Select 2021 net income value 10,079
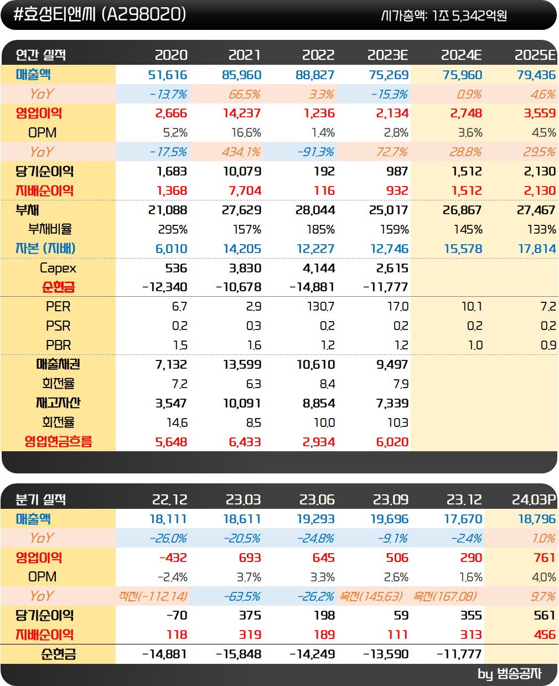 click(x=242, y=172)
